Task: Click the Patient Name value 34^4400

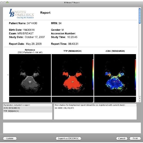Action: pos(32,23)
